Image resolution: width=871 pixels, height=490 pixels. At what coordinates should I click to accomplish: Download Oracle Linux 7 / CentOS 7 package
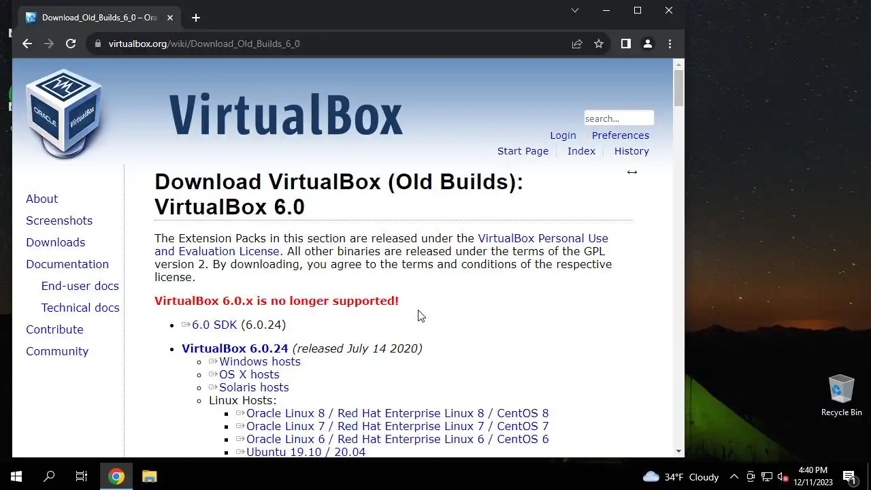click(397, 426)
